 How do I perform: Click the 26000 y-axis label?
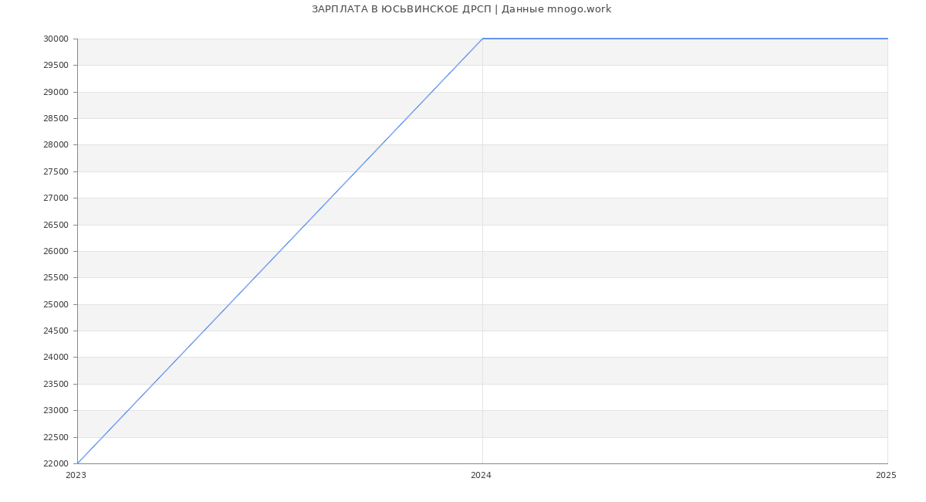click(x=56, y=251)
